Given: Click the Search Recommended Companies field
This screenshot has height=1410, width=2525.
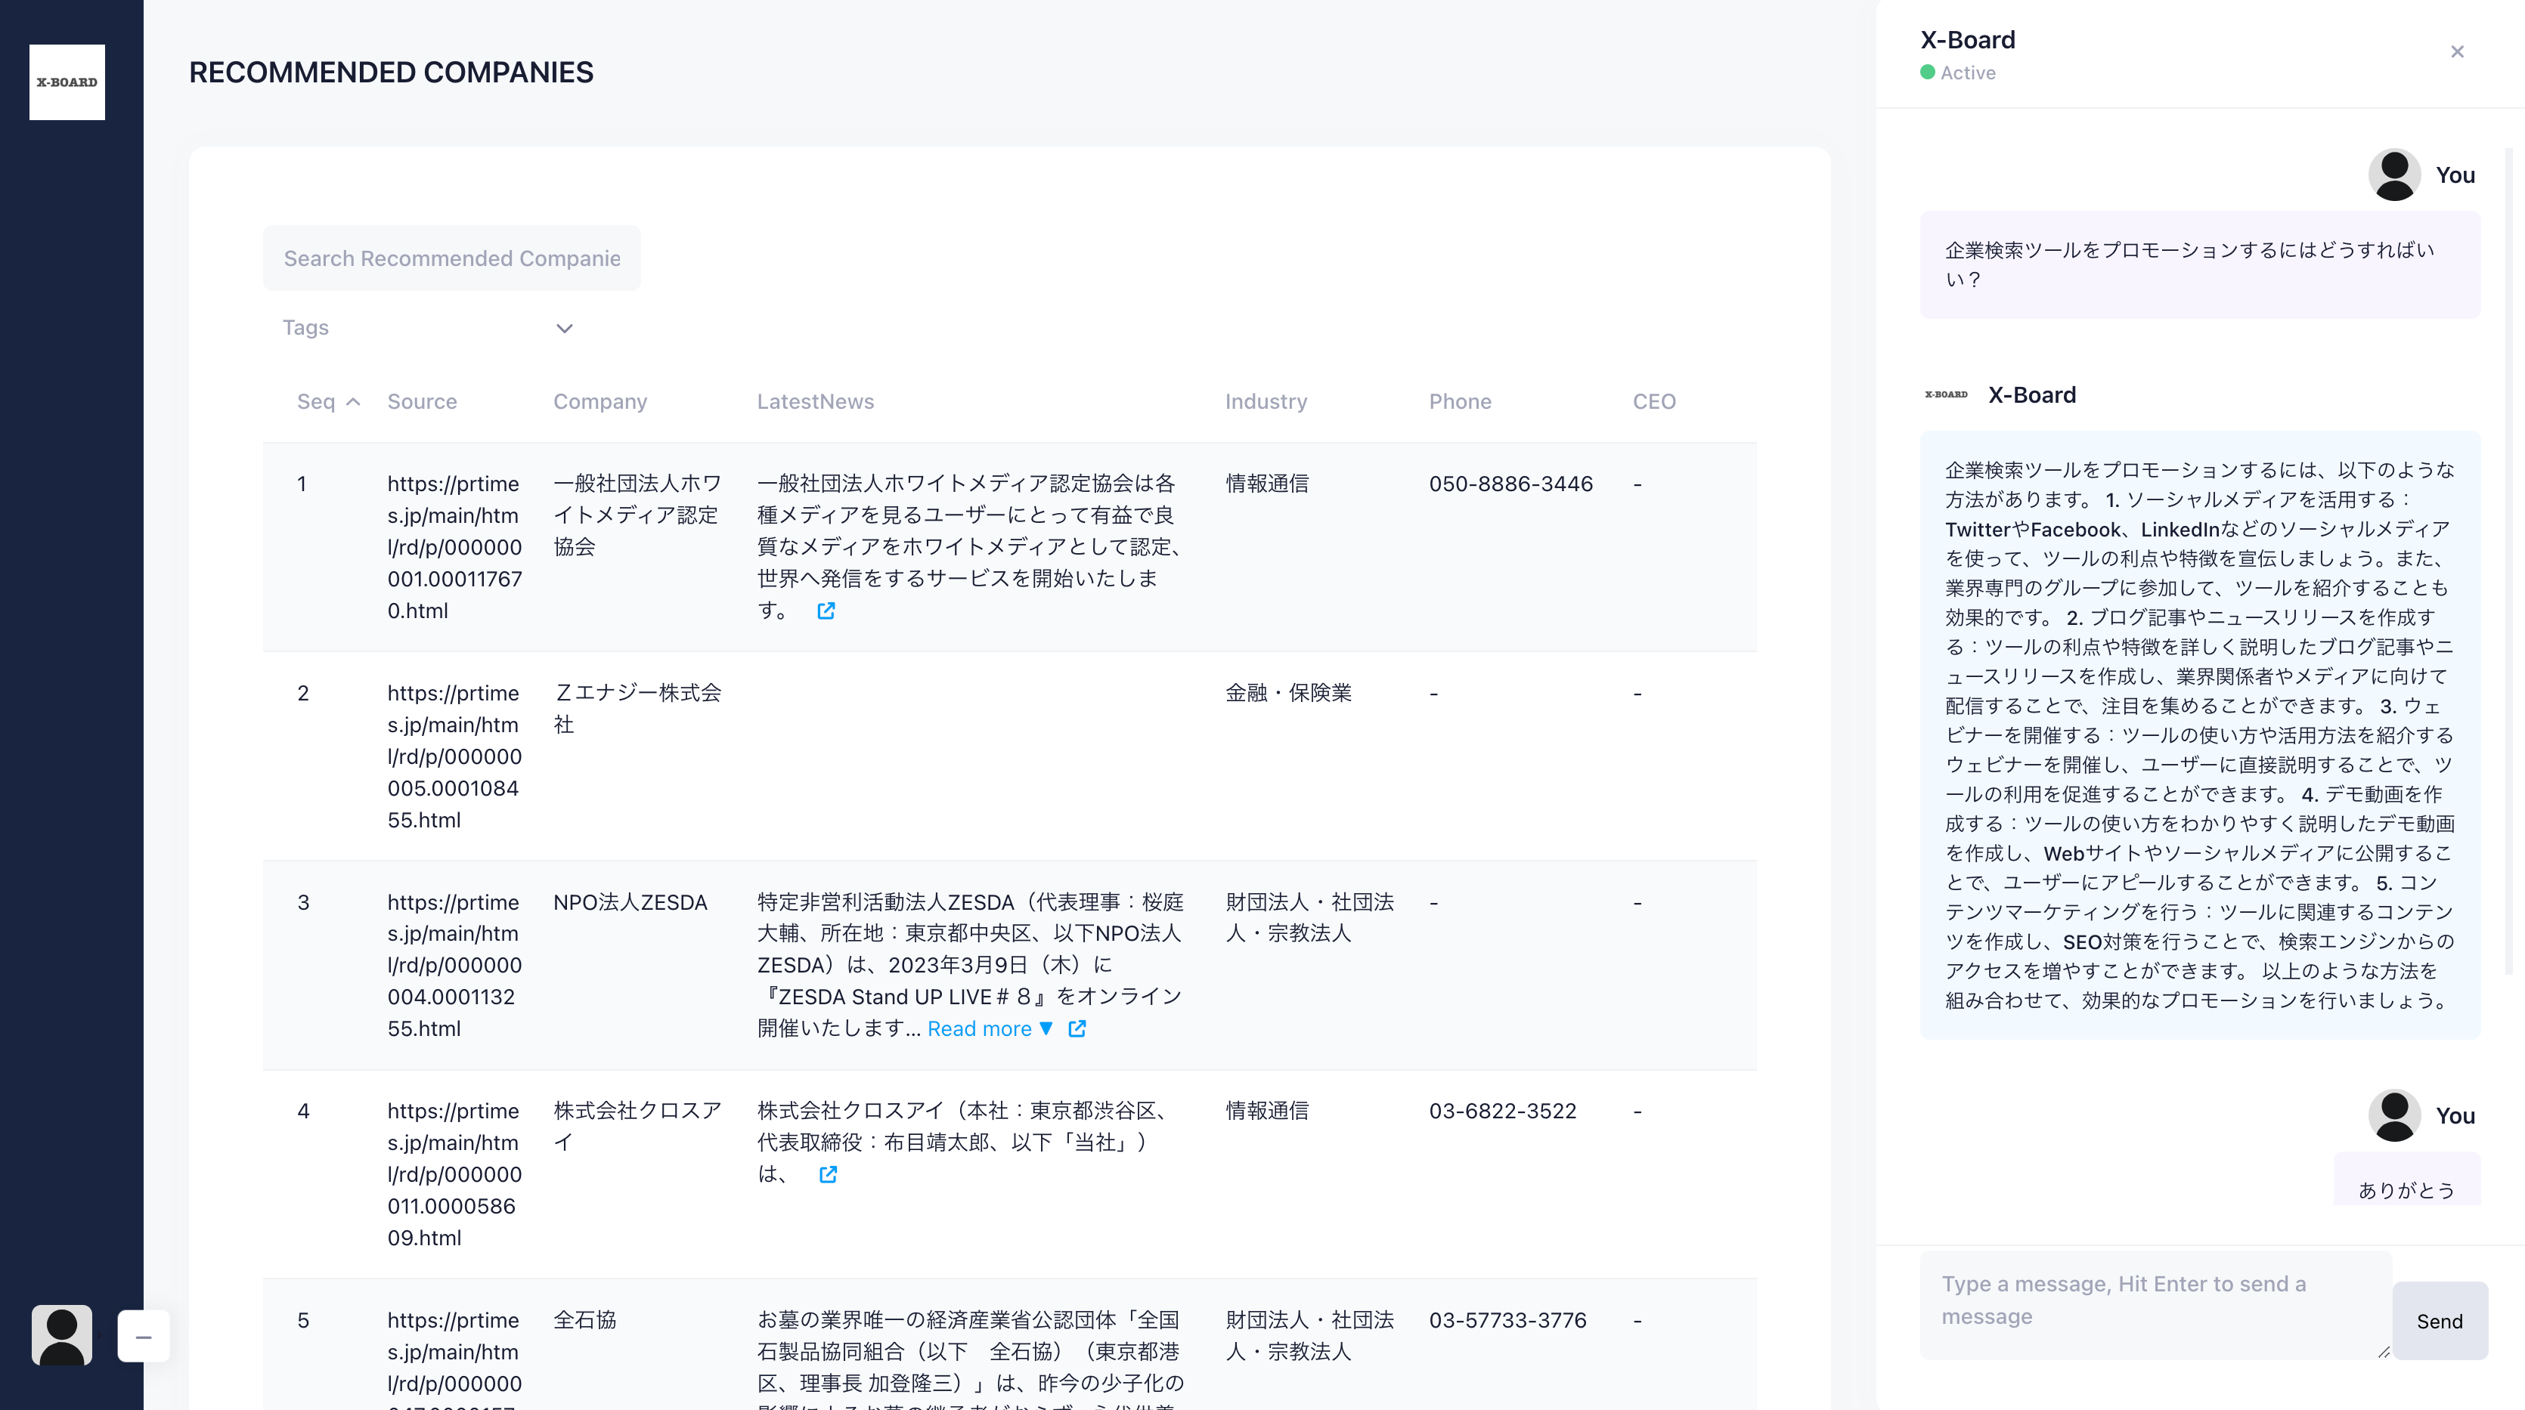Looking at the screenshot, I should [x=452, y=258].
